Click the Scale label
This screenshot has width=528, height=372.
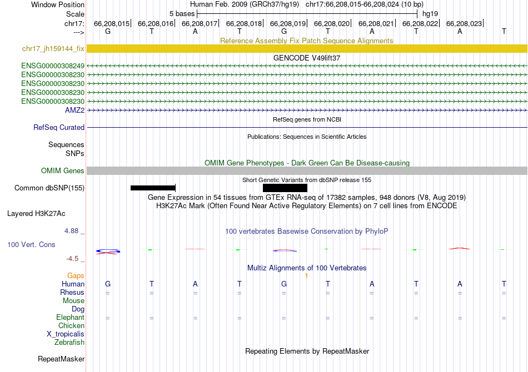75,14
